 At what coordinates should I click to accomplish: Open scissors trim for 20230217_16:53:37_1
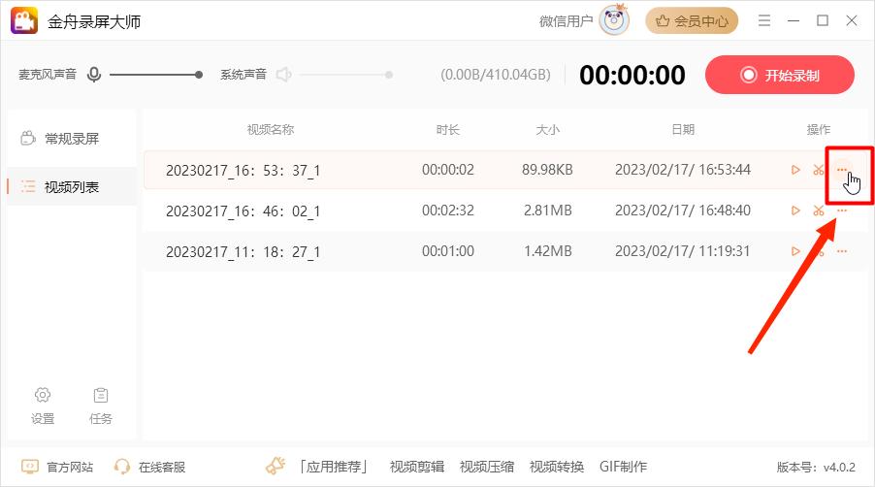(x=819, y=170)
